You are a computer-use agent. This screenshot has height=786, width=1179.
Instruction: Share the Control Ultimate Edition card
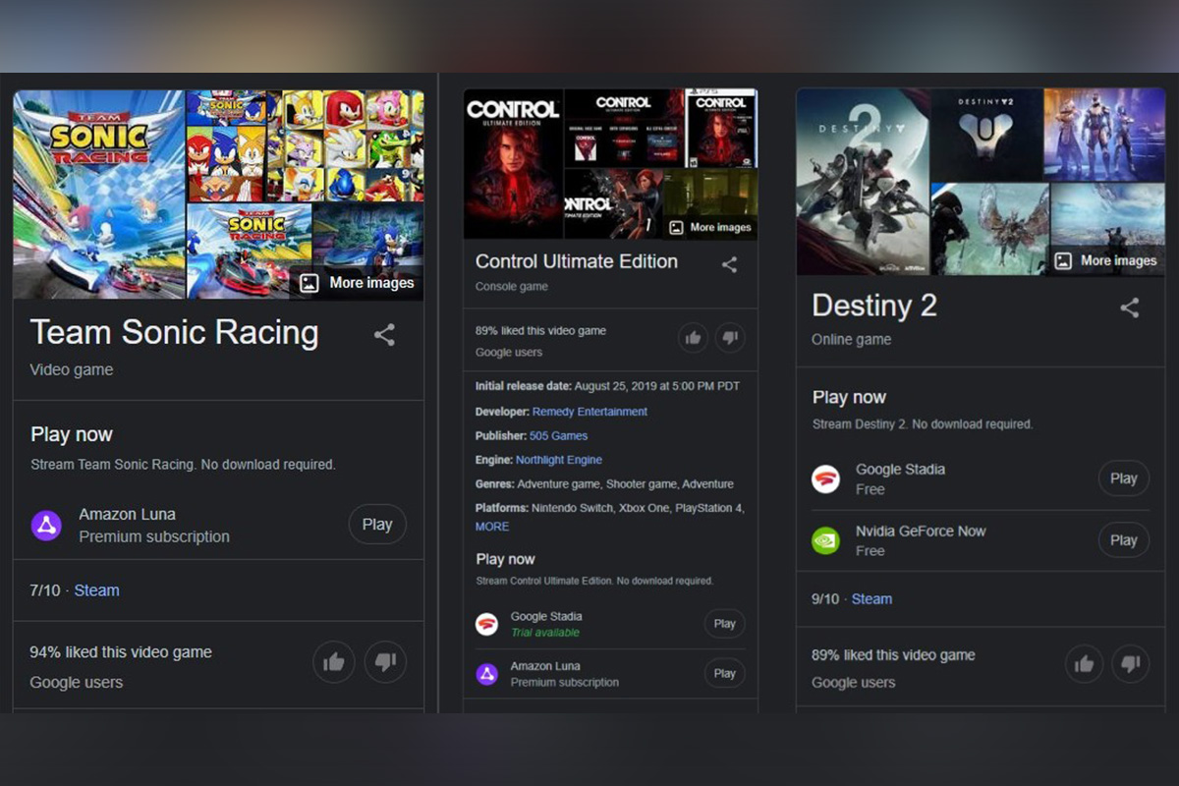pos(729,264)
